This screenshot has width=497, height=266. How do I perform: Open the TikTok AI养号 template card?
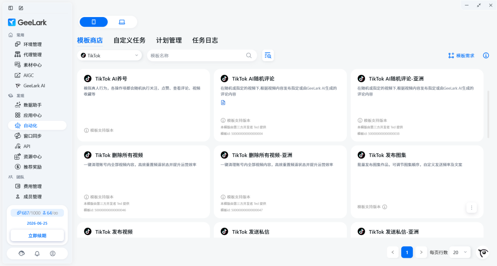point(144,105)
